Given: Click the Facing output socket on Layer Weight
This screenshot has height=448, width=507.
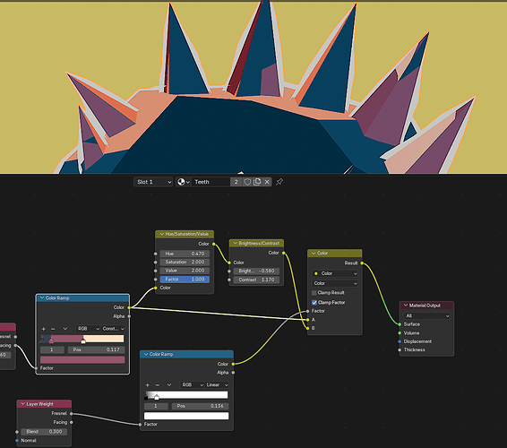Looking at the screenshot, I should coord(72,422).
